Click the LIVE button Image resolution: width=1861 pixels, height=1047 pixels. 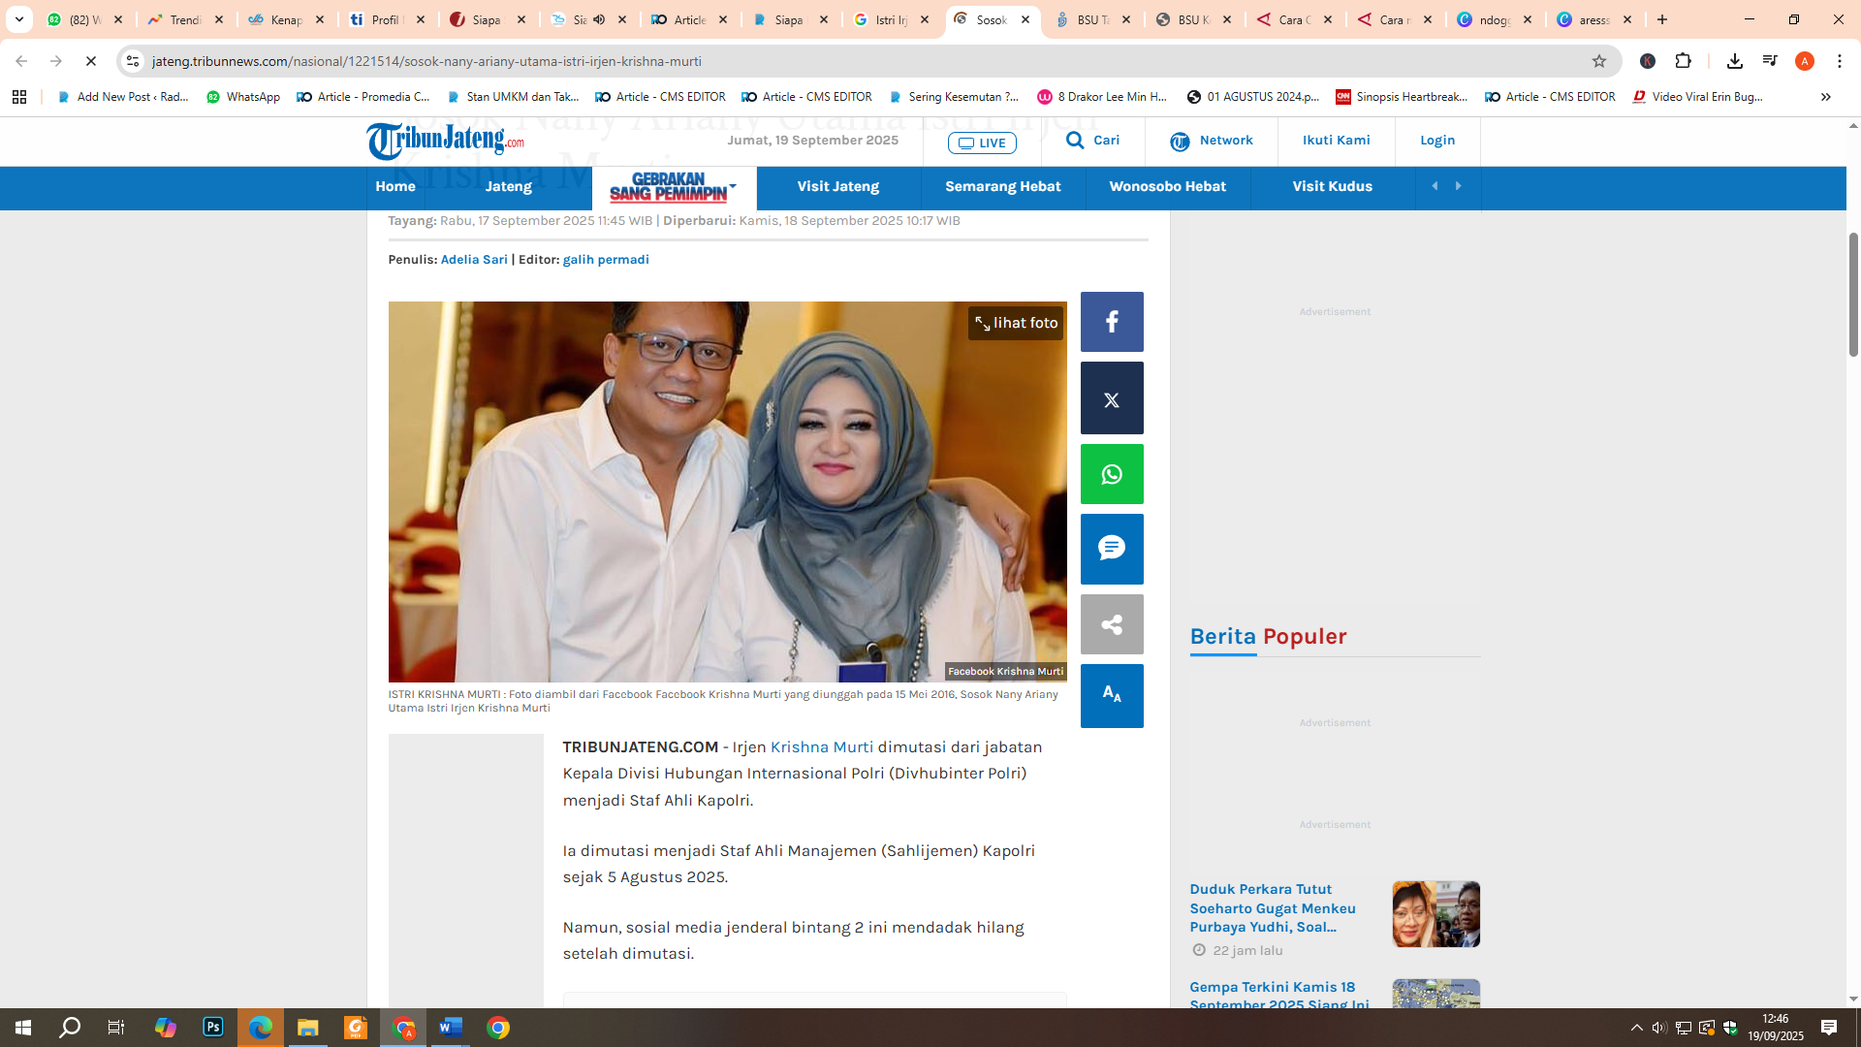click(982, 143)
